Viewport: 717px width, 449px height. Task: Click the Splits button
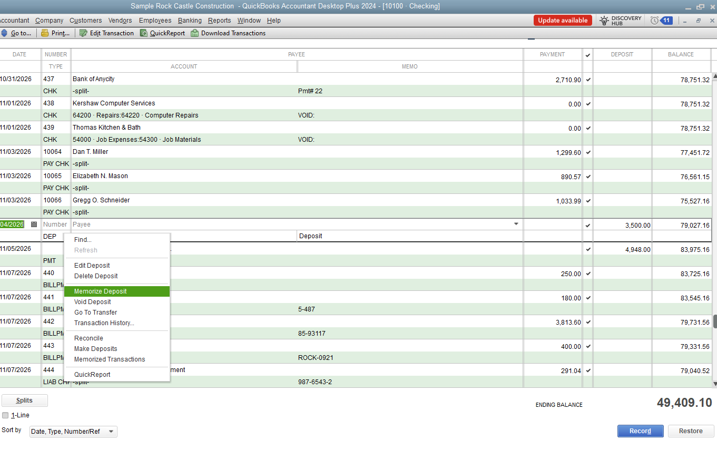pos(25,401)
